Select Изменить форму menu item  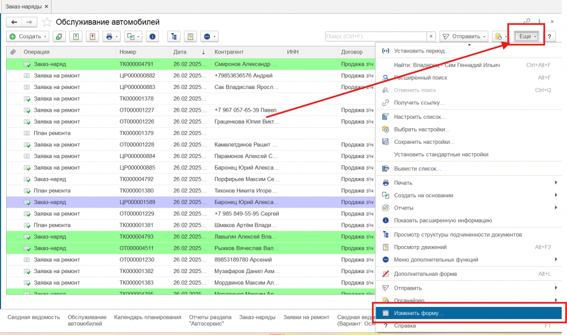pyautogui.click(x=419, y=313)
